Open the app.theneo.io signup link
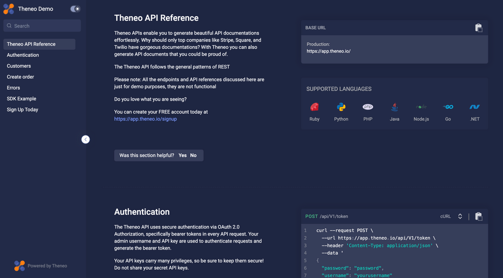Screen dimensions: 503x278 pyautogui.click(x=146, y=118)
